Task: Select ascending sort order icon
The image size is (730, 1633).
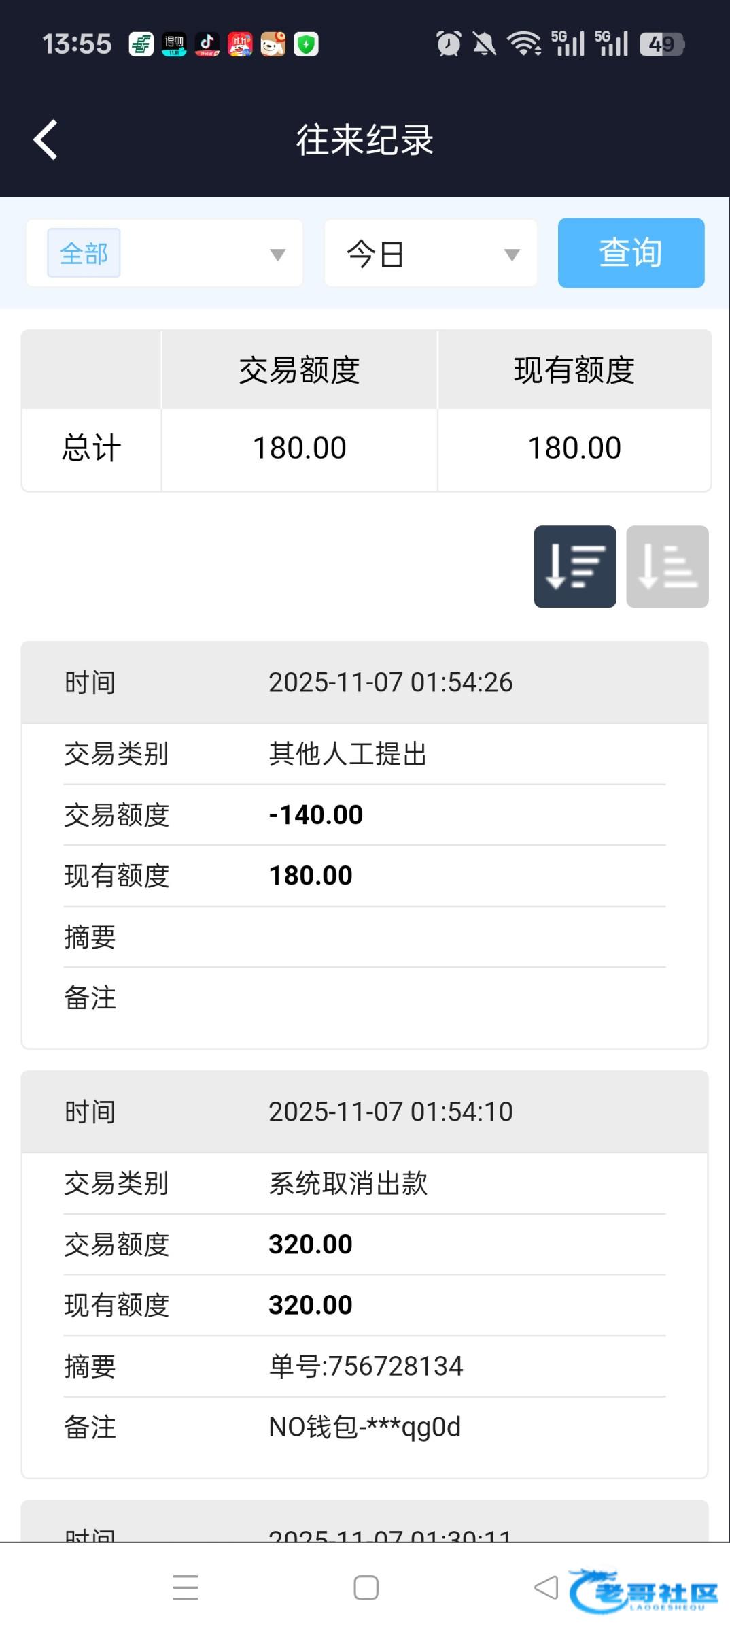Action: (667, 566)
